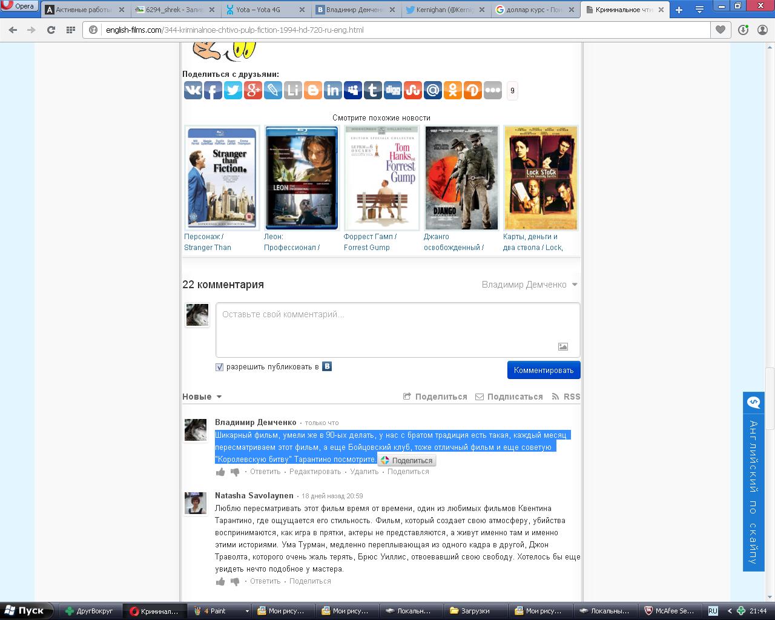This screenshot has width=775, height=620.
Task: Add the page to bookmarks with the heart
Action: click(720, 30)
